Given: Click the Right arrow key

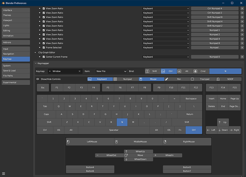Looking at the screenshot, I should pos(235,130).
